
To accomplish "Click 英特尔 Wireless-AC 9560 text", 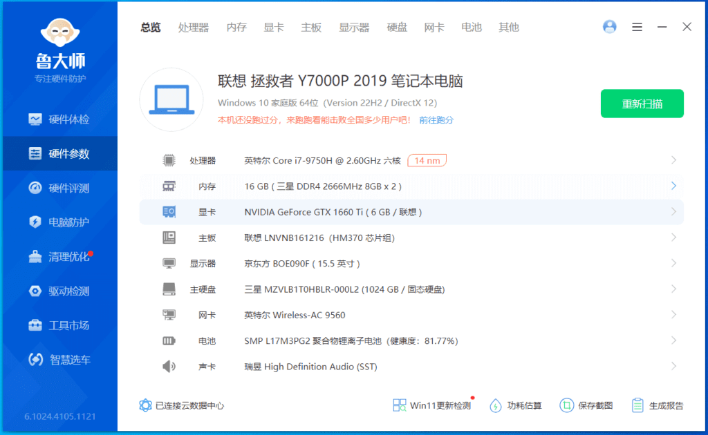I will tap(295, 315).
